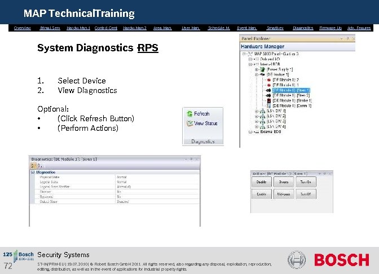Click the Power Supply 1 green icon
Image resolution: width=379 pixels, height=274 pixels.
click(x=262, y=69)
